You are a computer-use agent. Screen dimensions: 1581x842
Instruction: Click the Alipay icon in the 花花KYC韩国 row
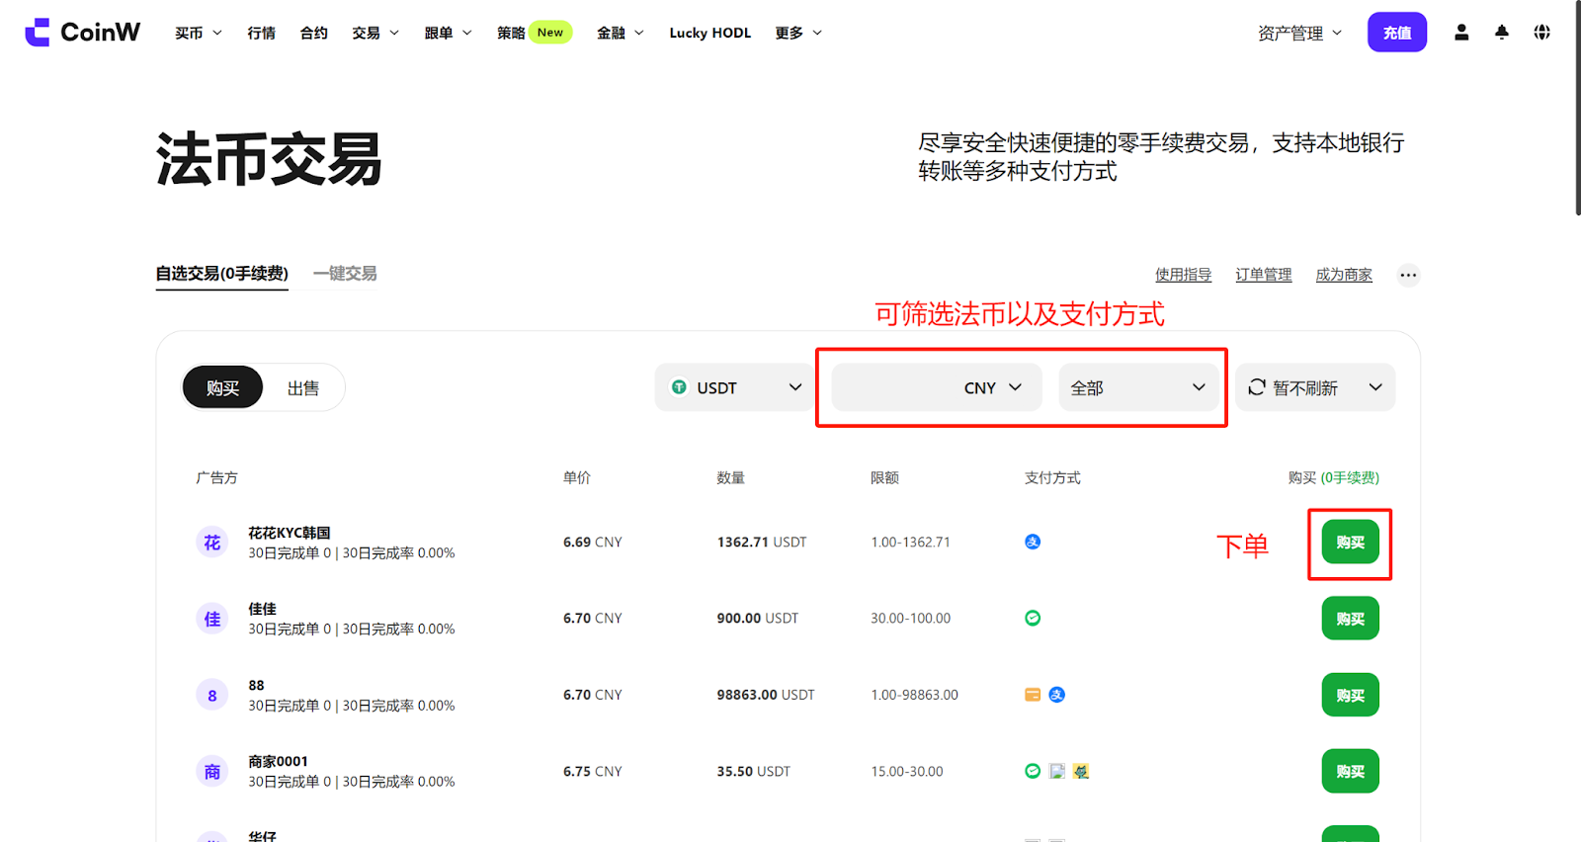click(1033, 542)
